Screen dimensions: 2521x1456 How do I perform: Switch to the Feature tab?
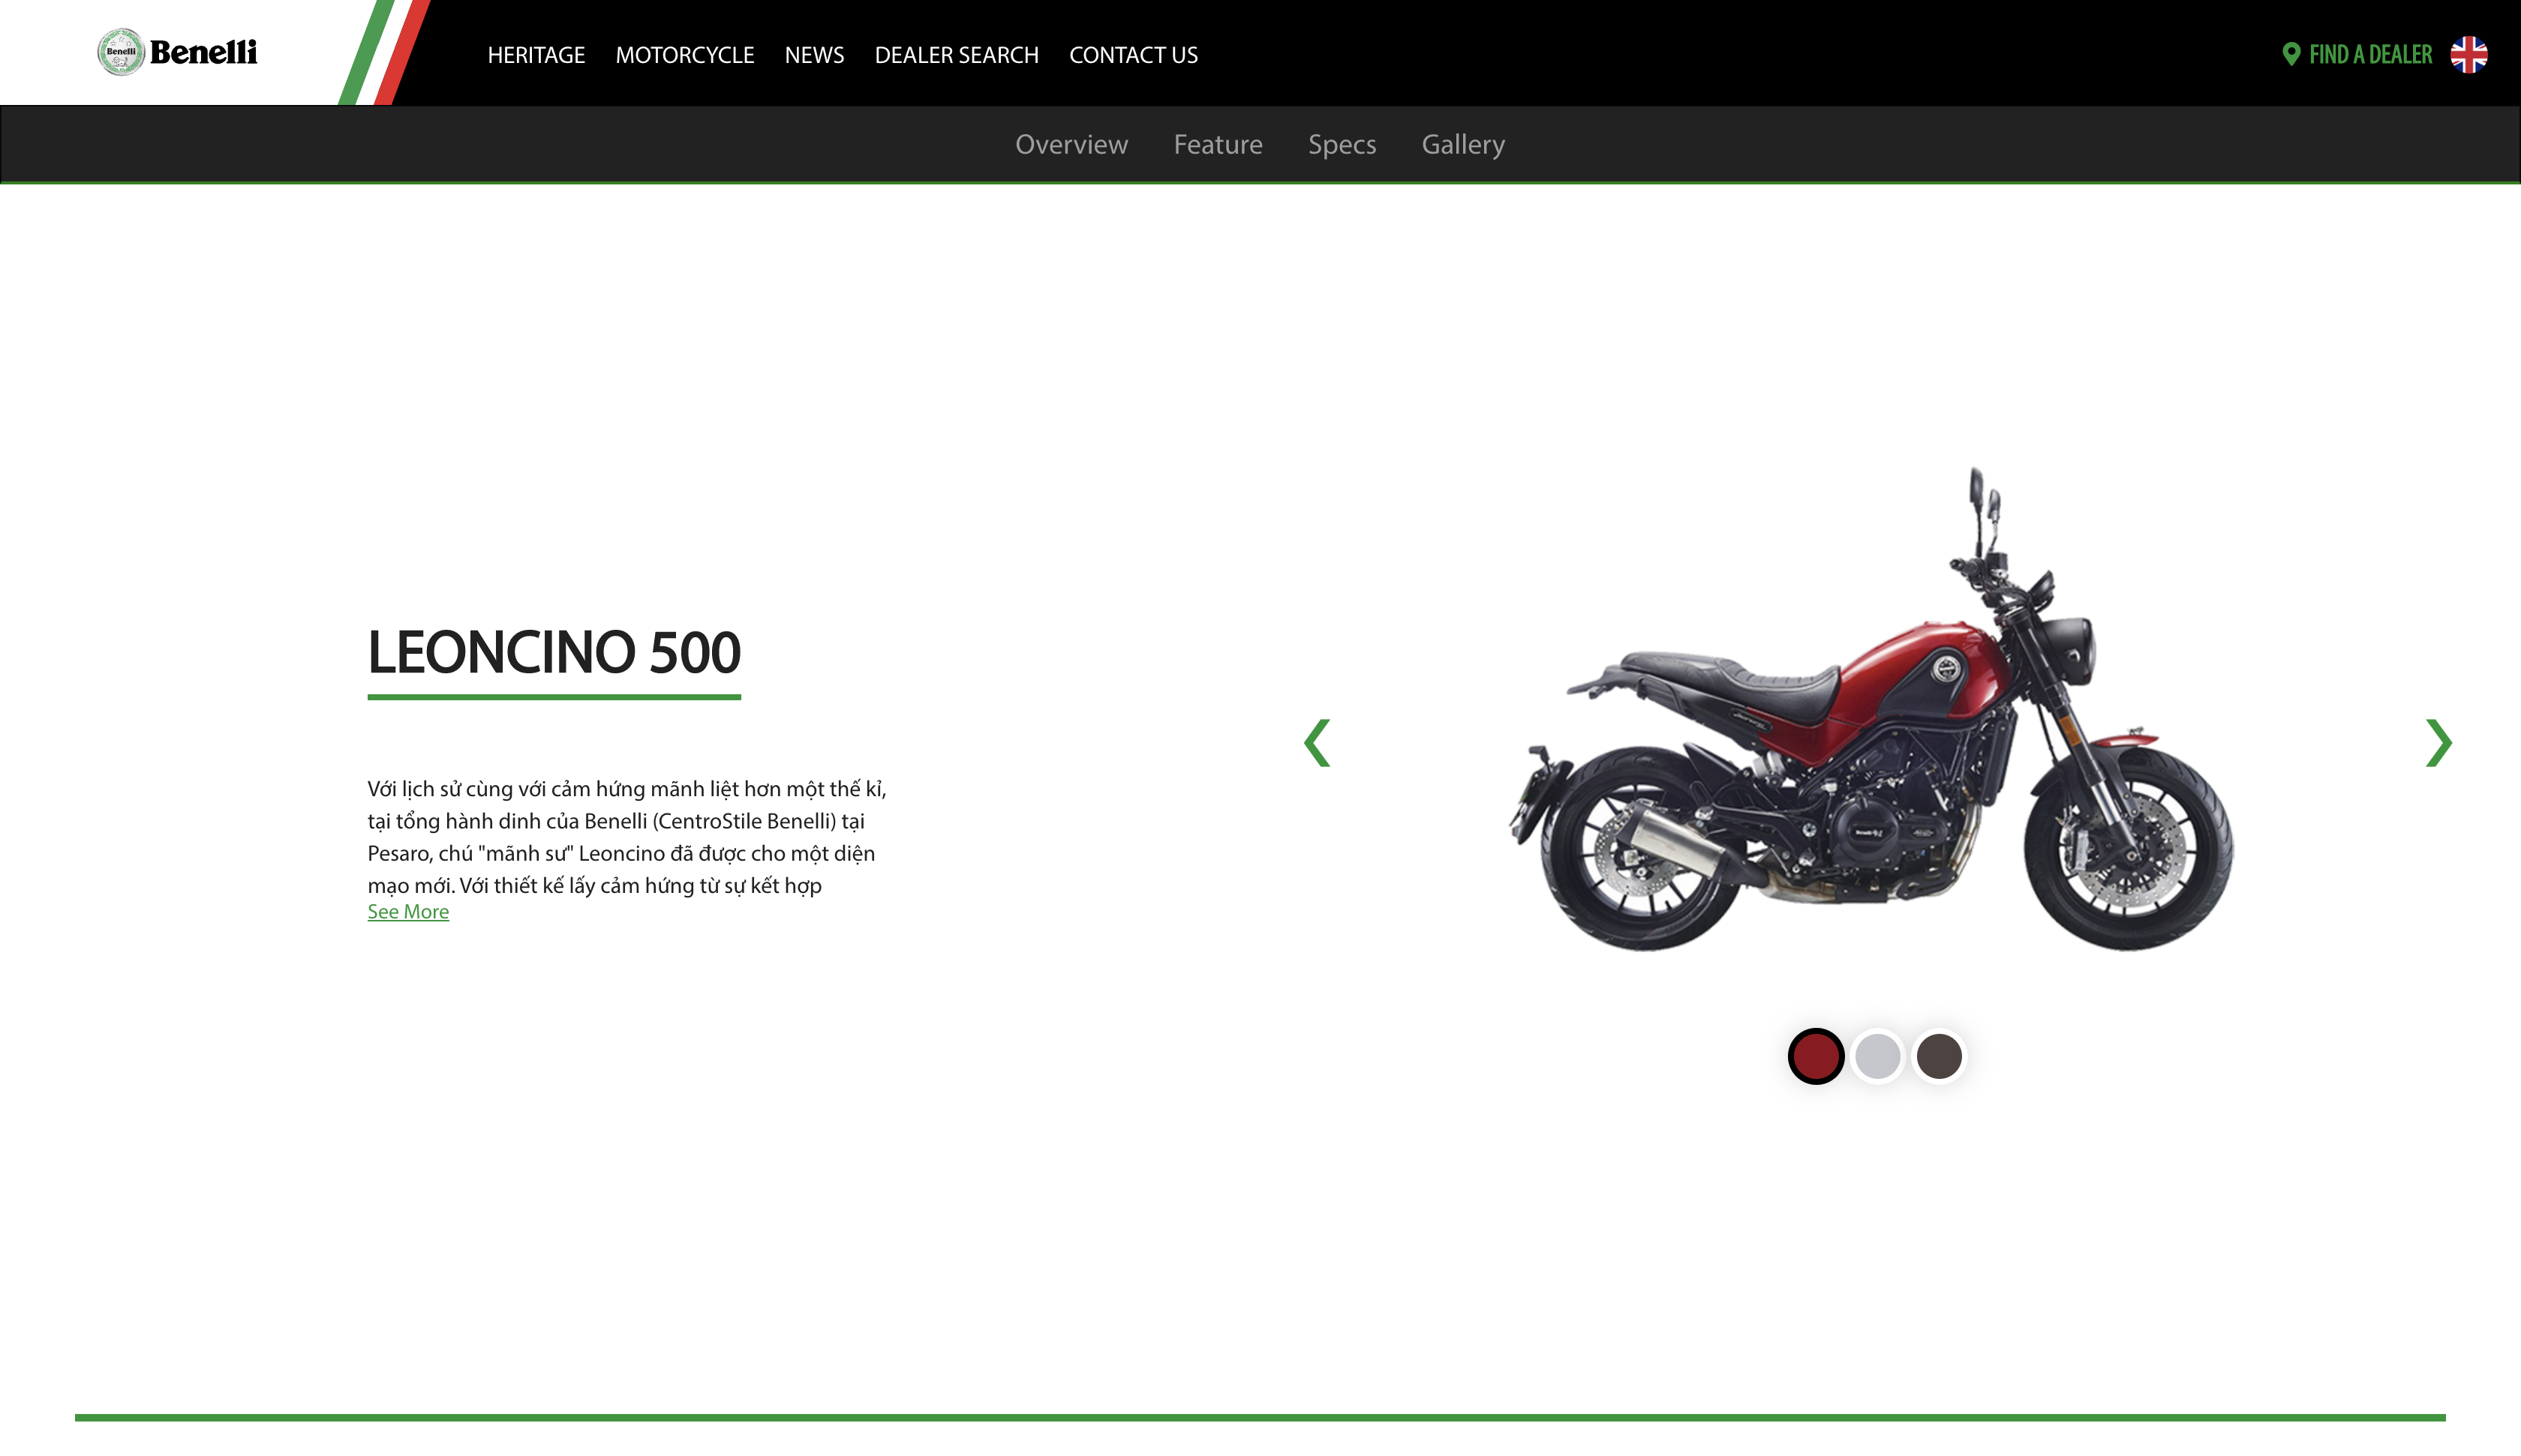[x=1218, y=145]
